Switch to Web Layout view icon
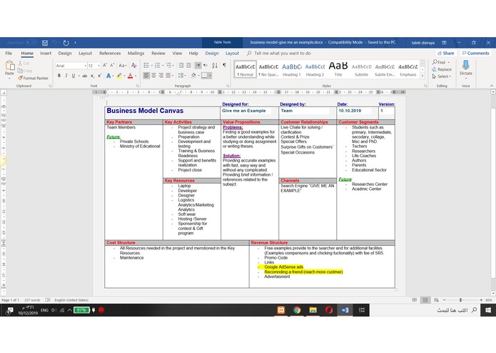This screenshot has height=353, width=496. coord(436,300)
